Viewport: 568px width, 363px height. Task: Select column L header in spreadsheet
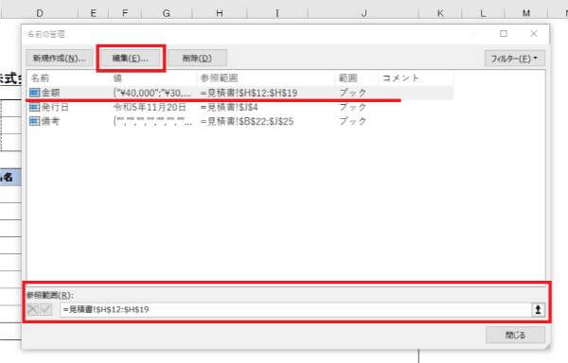(483, 13)
